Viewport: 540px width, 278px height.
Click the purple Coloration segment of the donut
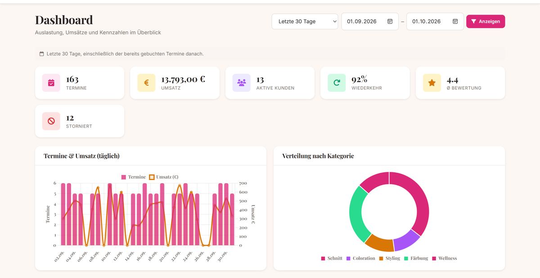click(405, 242)
